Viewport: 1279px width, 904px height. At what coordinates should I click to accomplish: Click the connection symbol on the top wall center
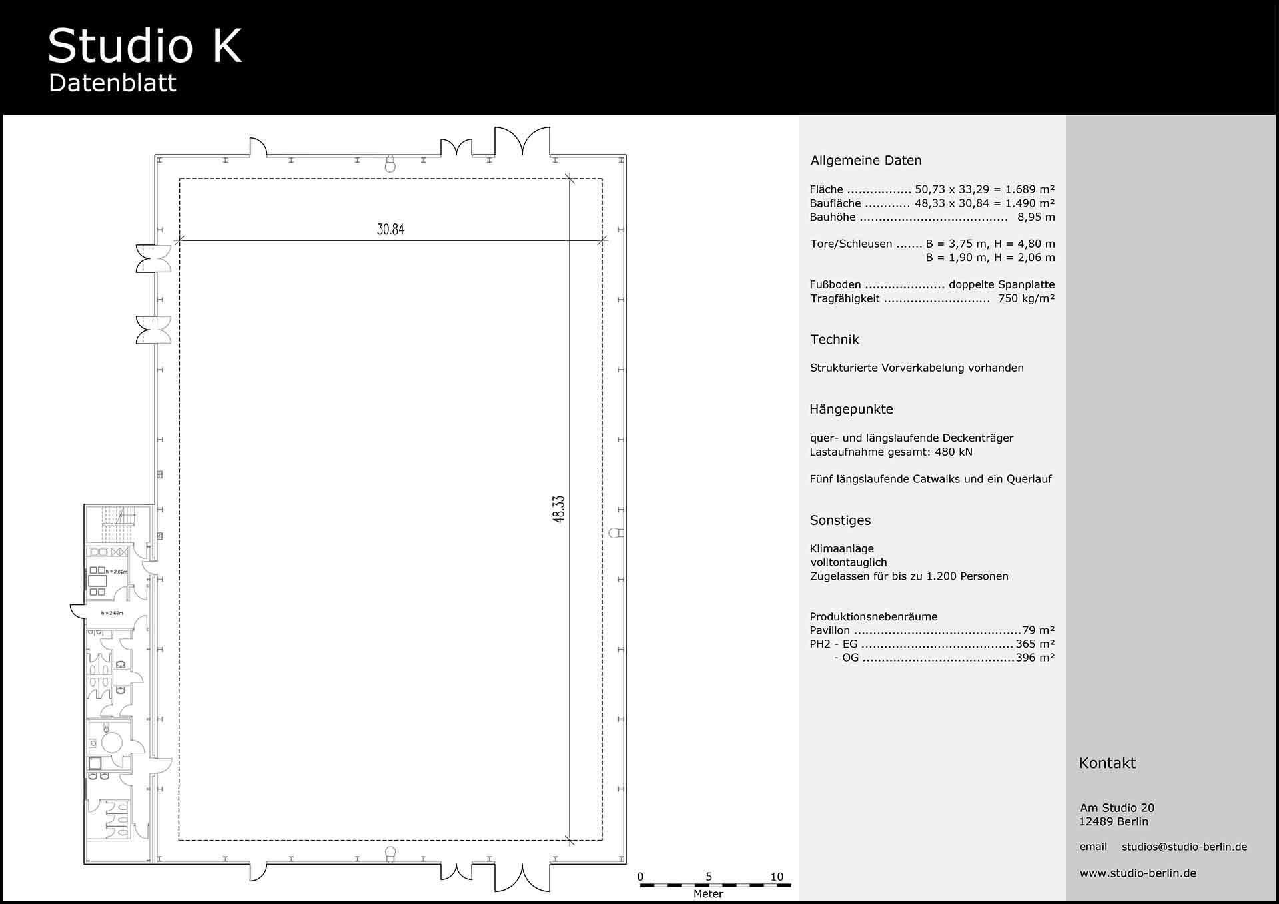coord(390,164)
